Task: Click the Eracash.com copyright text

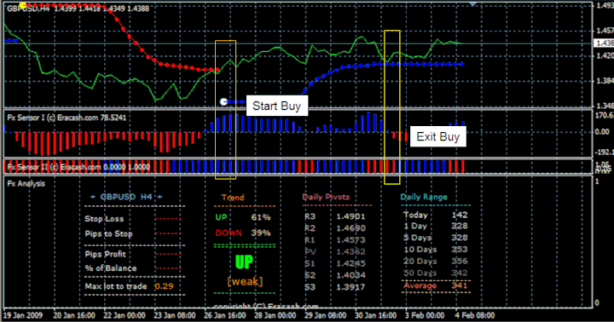Action: coord(266,306)
